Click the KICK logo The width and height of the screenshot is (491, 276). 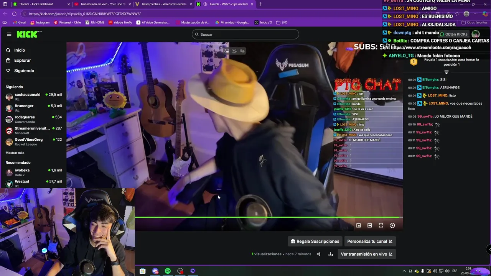pyautogui.click(x=28, y=34)
